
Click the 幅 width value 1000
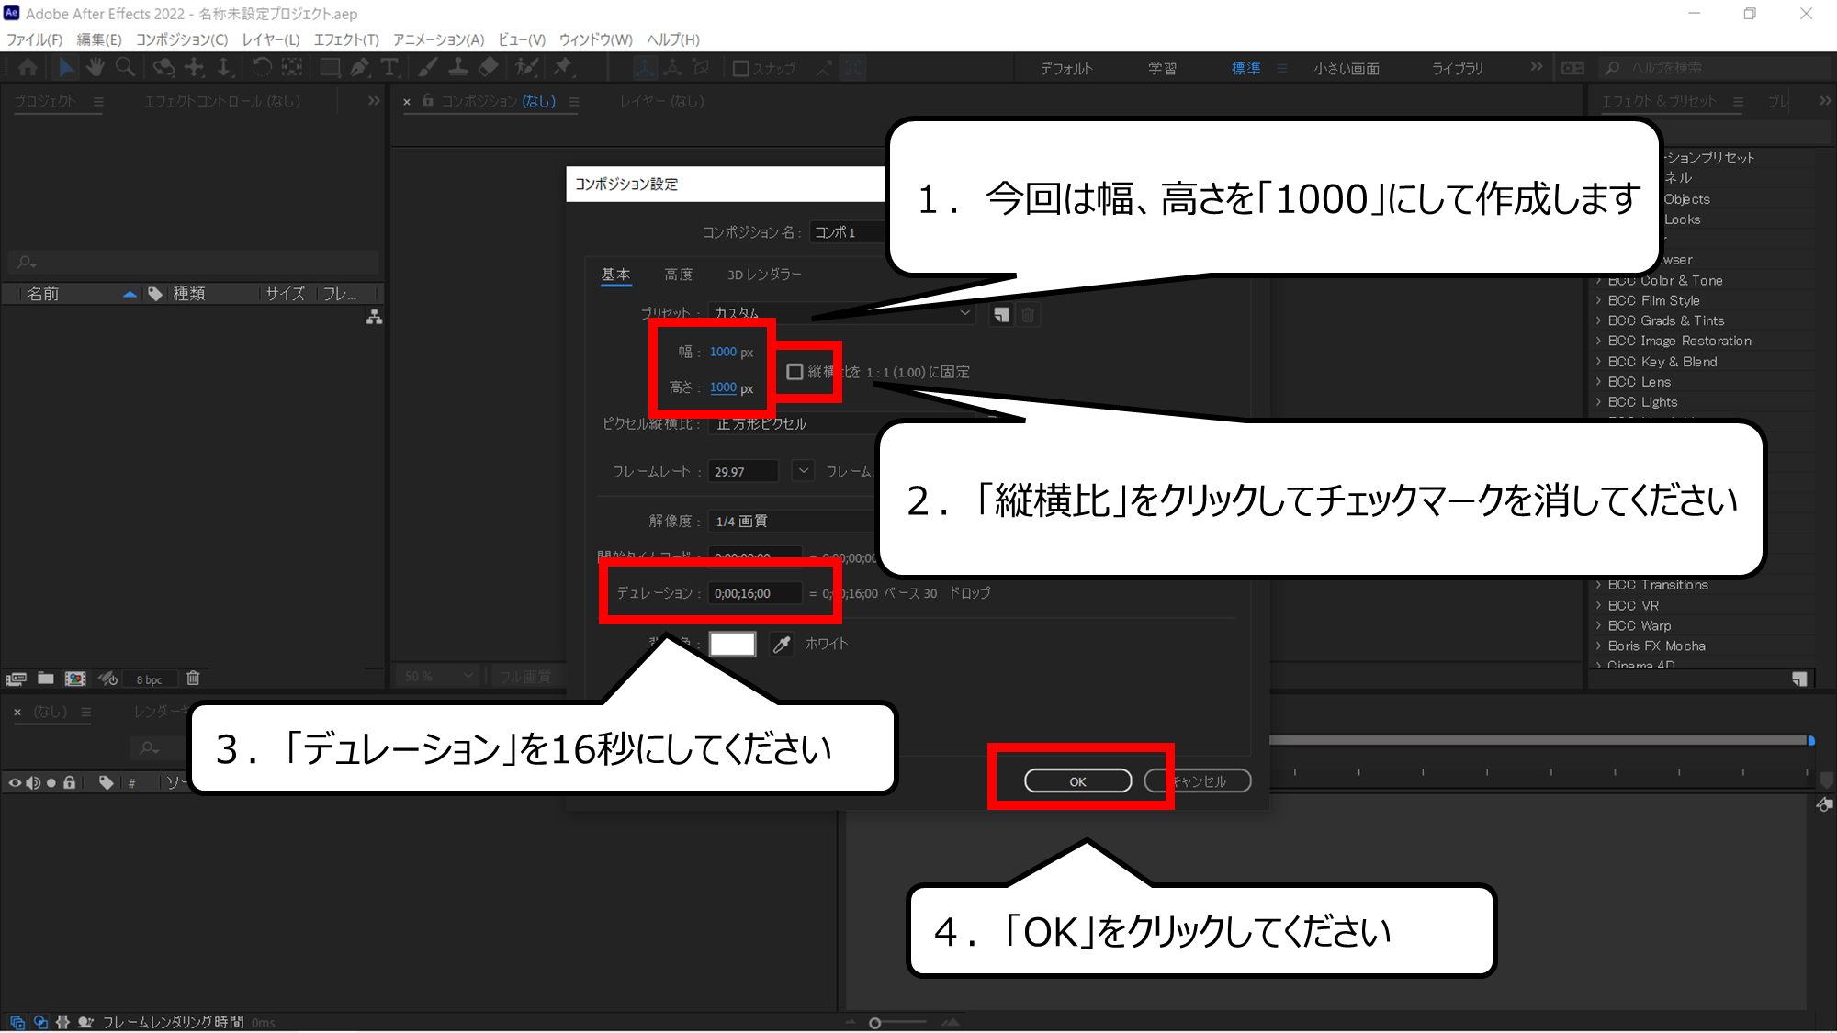(723, 352)
